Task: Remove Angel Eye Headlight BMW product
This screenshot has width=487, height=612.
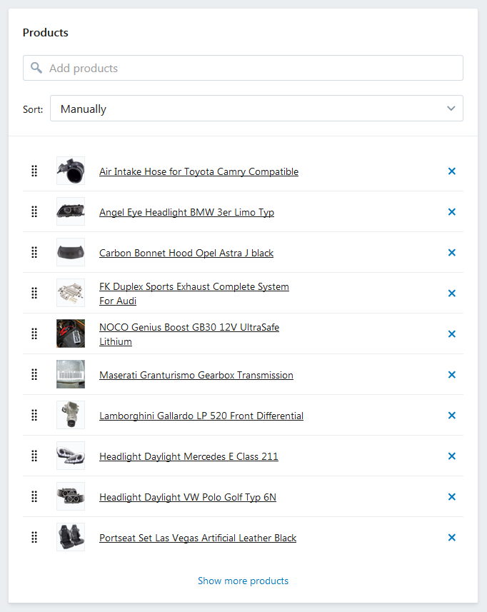Action: 451,211
